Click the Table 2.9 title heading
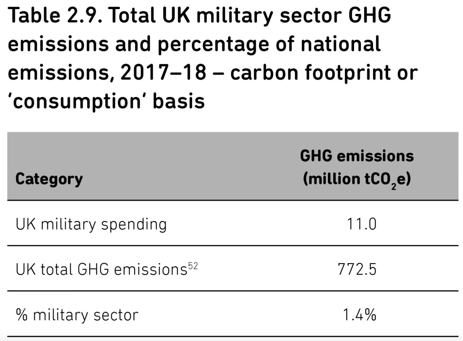This screenshot has width=463, height=341. click(213, 58)
